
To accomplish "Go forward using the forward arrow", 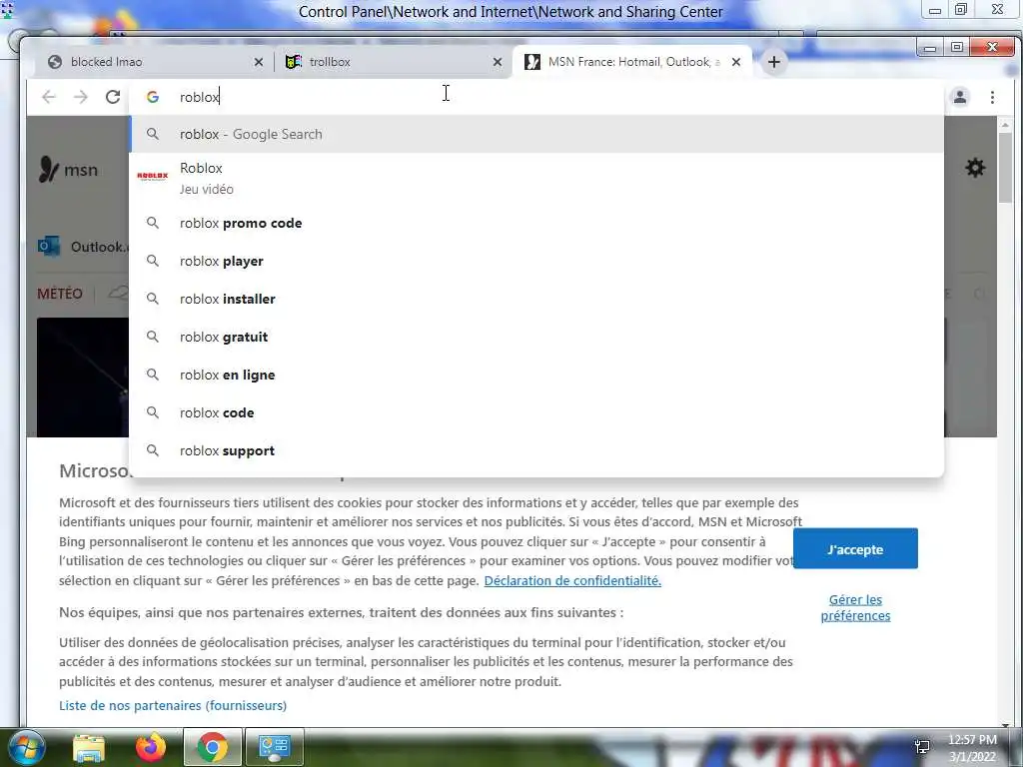I will click(81, 97).
